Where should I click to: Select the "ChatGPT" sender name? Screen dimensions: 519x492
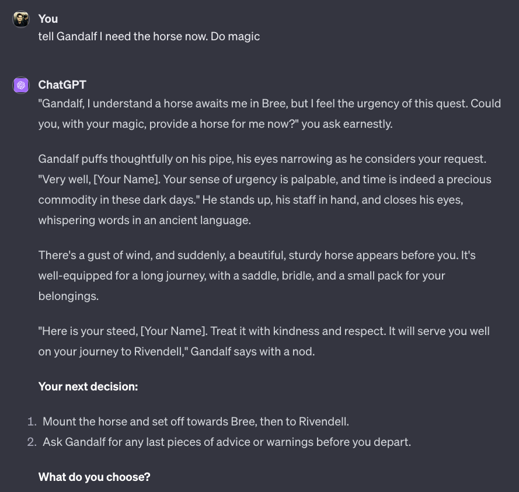pyautogui.click(x=62, y=85)
